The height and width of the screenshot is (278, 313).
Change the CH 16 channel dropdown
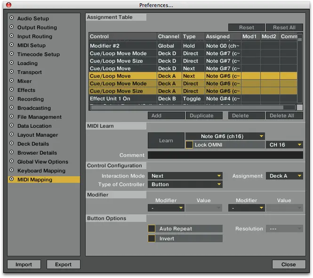tap(284, 145)
